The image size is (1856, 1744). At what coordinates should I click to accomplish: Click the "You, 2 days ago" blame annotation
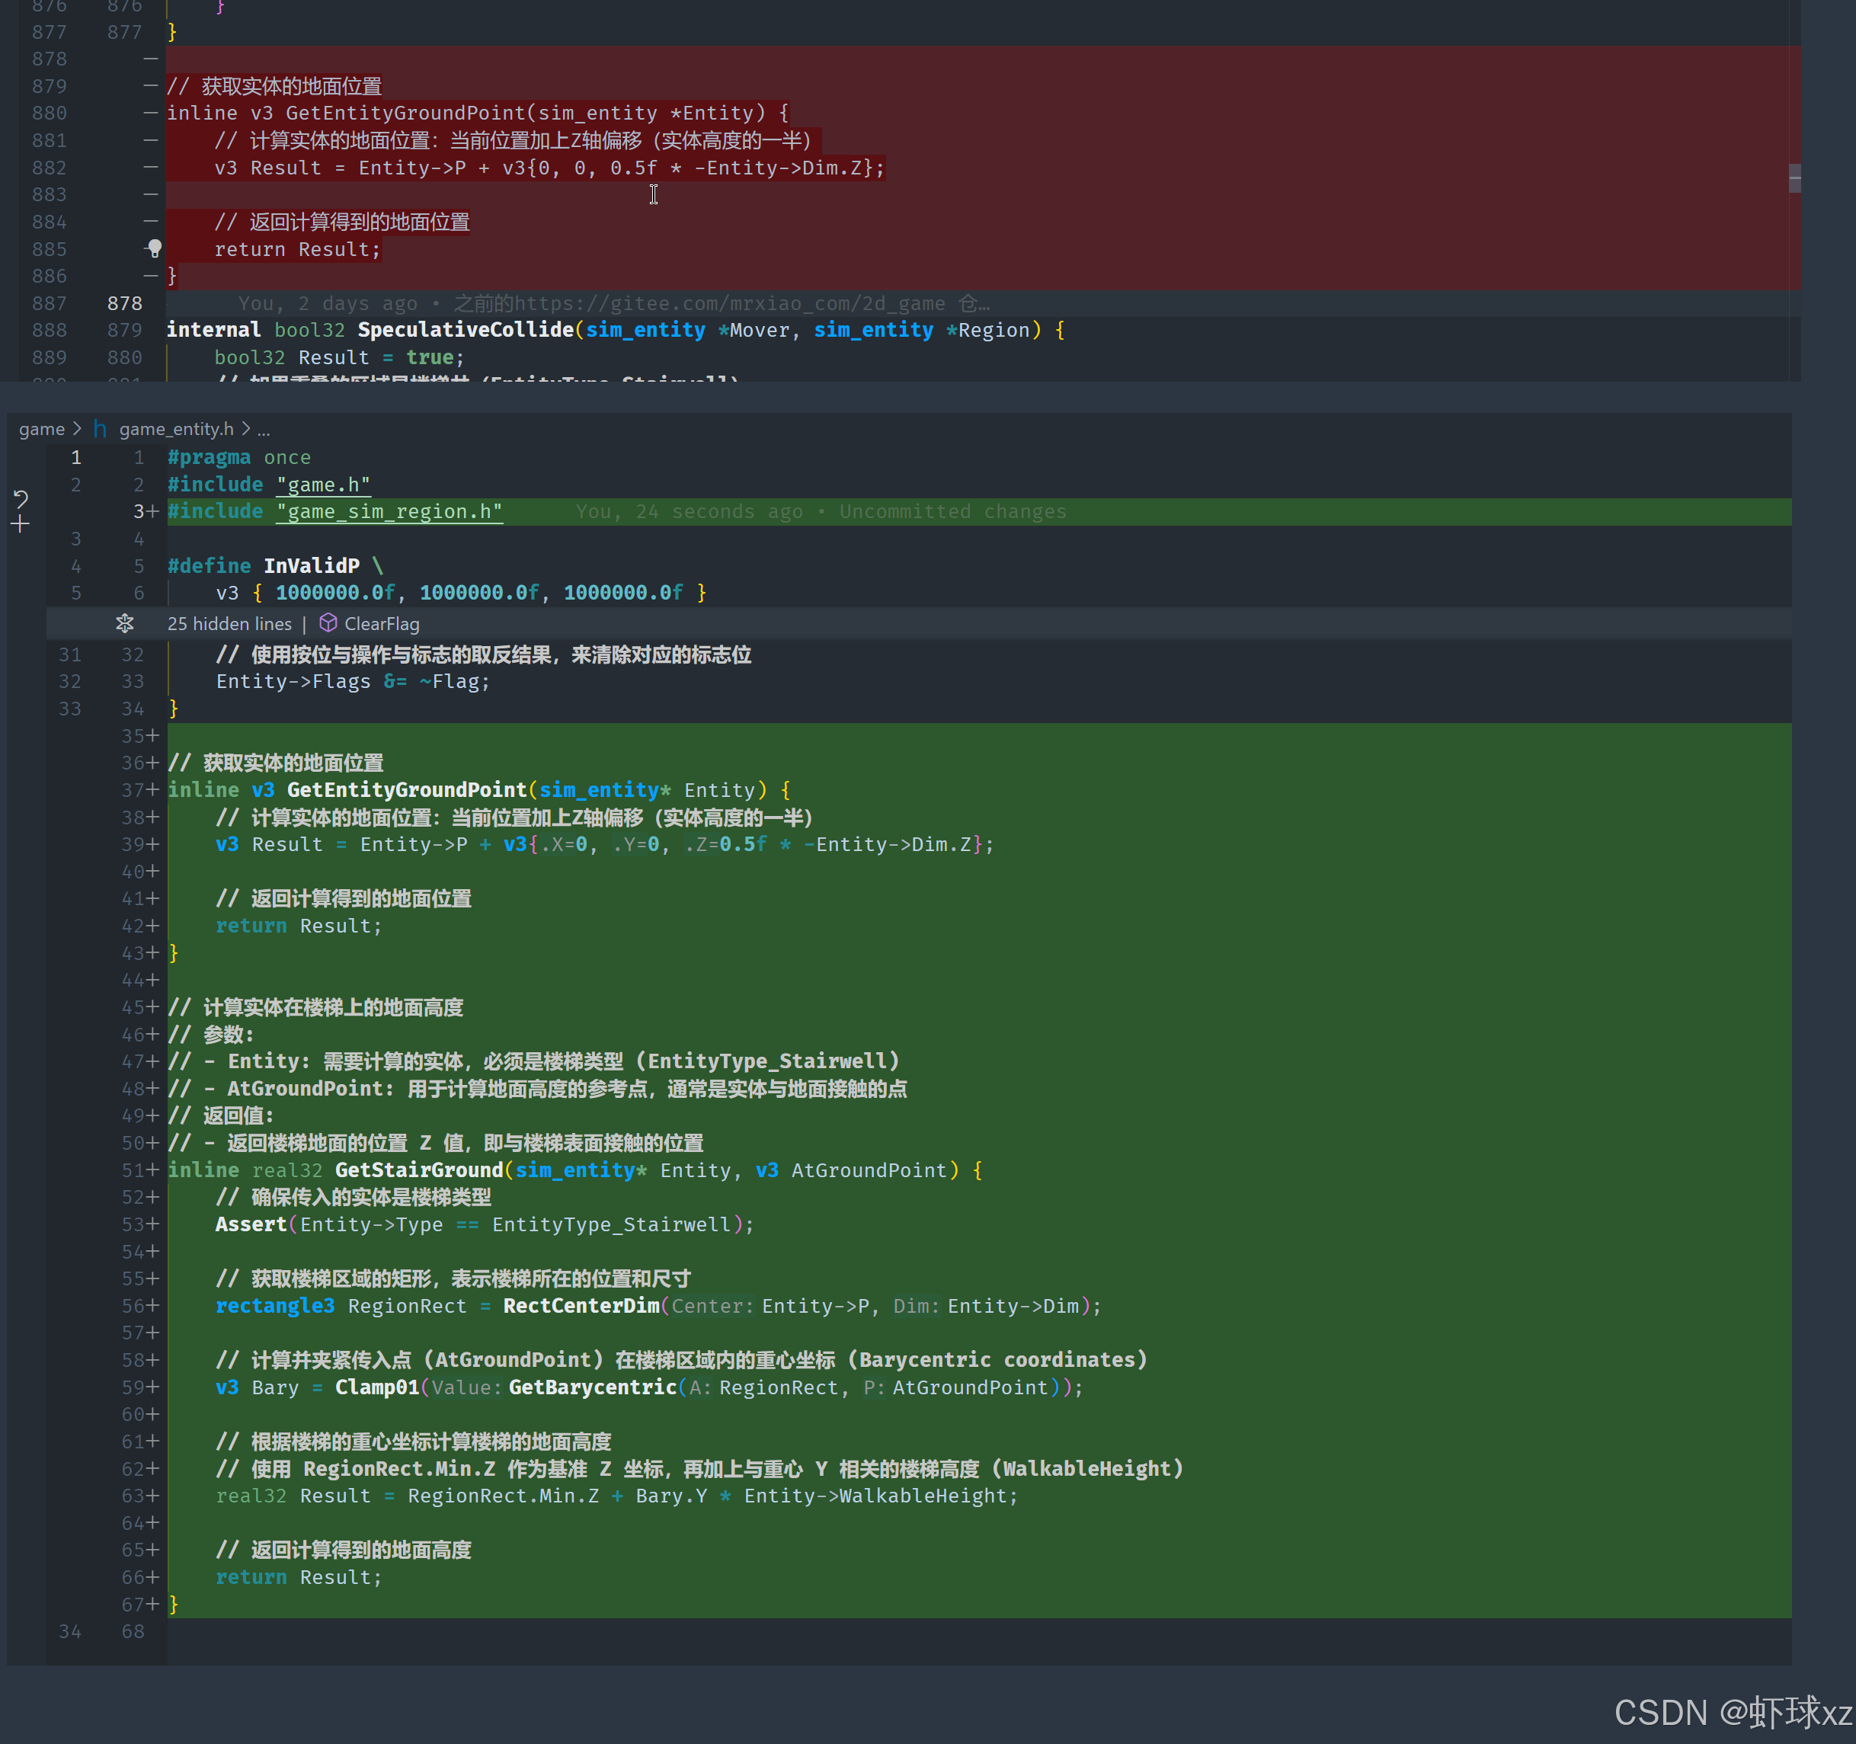coord(328,303)
